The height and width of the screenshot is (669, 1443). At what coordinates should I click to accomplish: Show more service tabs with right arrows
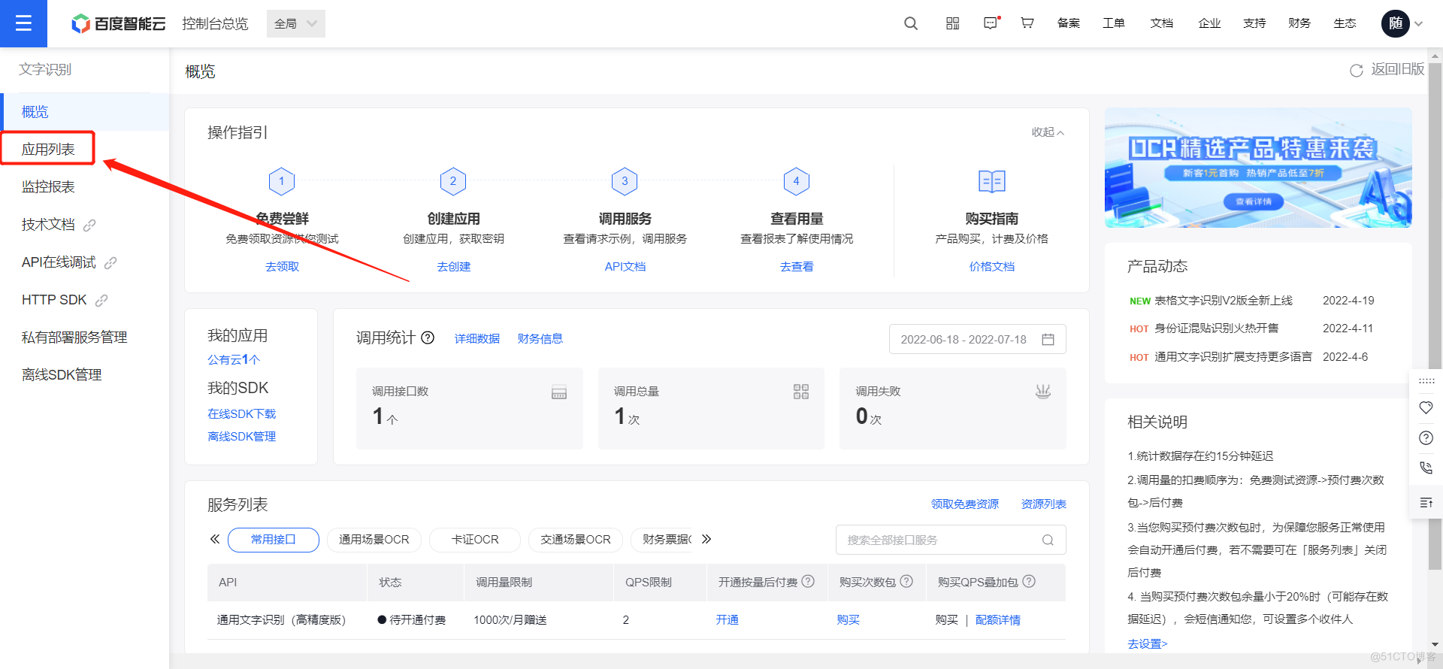[x=706, y=539]
